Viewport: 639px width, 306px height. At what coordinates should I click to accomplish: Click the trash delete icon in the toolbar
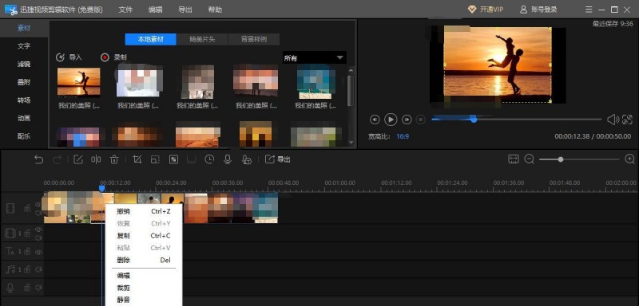(114, 159)
